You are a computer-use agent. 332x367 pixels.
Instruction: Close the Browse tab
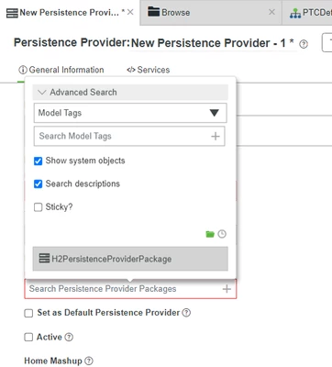coord(271,12)
